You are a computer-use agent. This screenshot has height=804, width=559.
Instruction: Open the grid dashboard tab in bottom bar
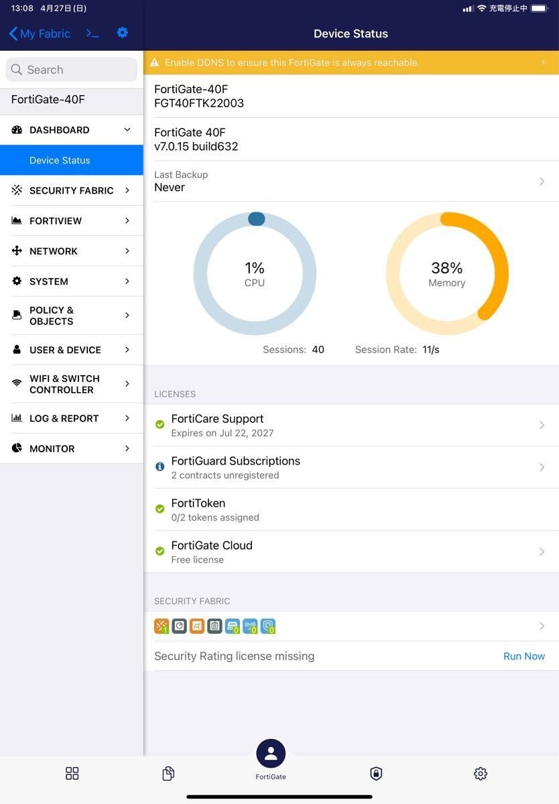coord(72,774)
